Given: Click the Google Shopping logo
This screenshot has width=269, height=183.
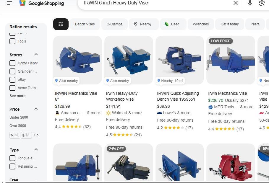Looking at the screenshot, I should click(41, 3).
